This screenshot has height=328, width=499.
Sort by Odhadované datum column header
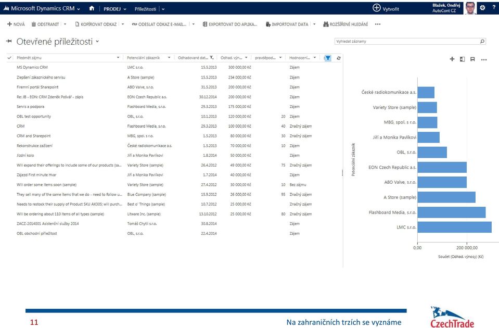(x=193, y=58)
